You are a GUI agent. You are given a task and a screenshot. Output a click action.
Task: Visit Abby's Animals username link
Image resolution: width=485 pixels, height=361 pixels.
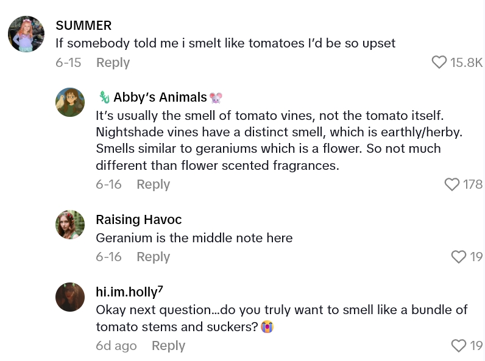[x=160, y=97]
